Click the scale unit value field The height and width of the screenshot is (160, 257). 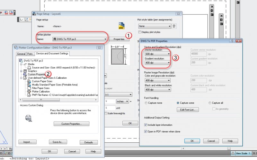coord(110,108)
